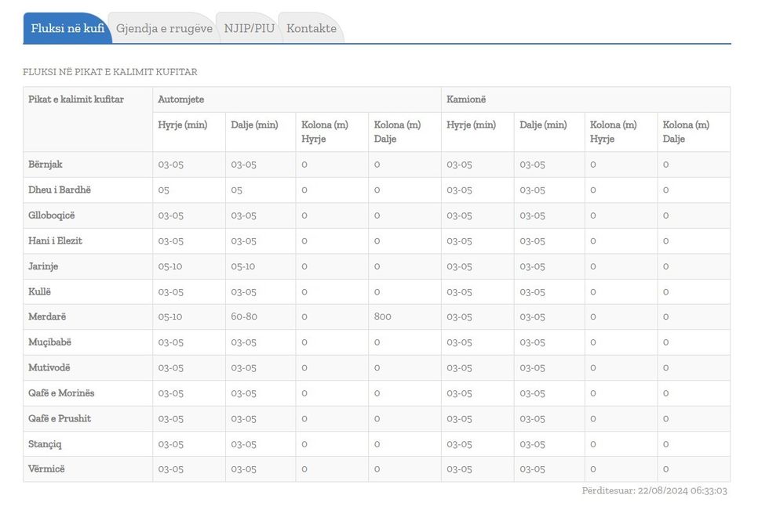The width and height of the screenshot is (769, 510).
Task: Click the Jarinje border point name
Action: [43, 266]
